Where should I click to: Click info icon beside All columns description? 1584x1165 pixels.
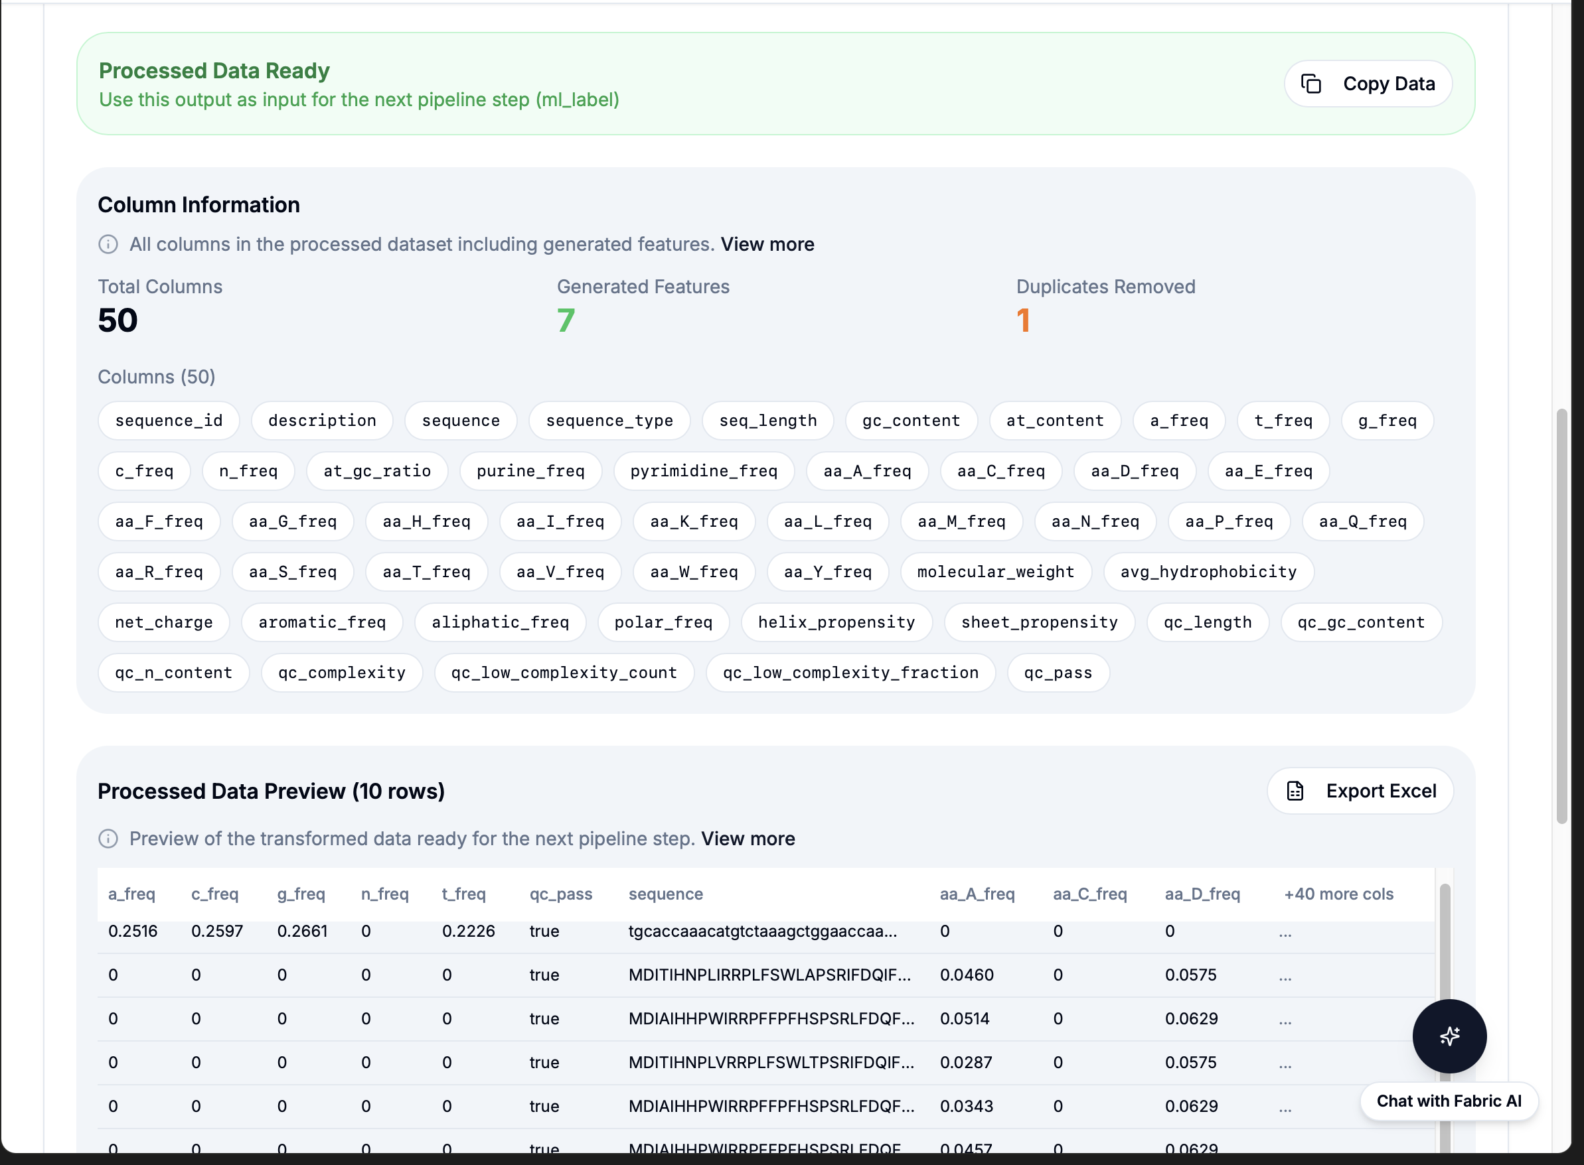click(108, 244)
